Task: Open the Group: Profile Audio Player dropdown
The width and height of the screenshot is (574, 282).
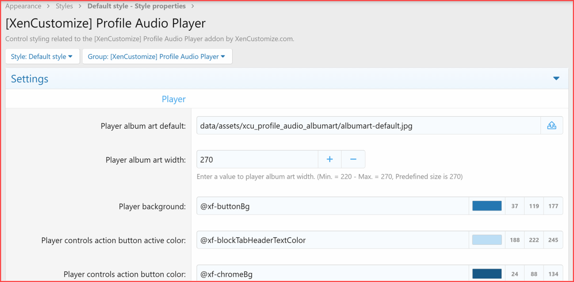Action: [x=157, y=56]
